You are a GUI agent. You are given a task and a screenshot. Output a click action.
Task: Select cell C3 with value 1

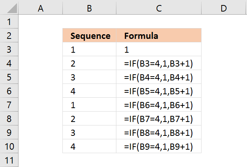pos(158,50)
